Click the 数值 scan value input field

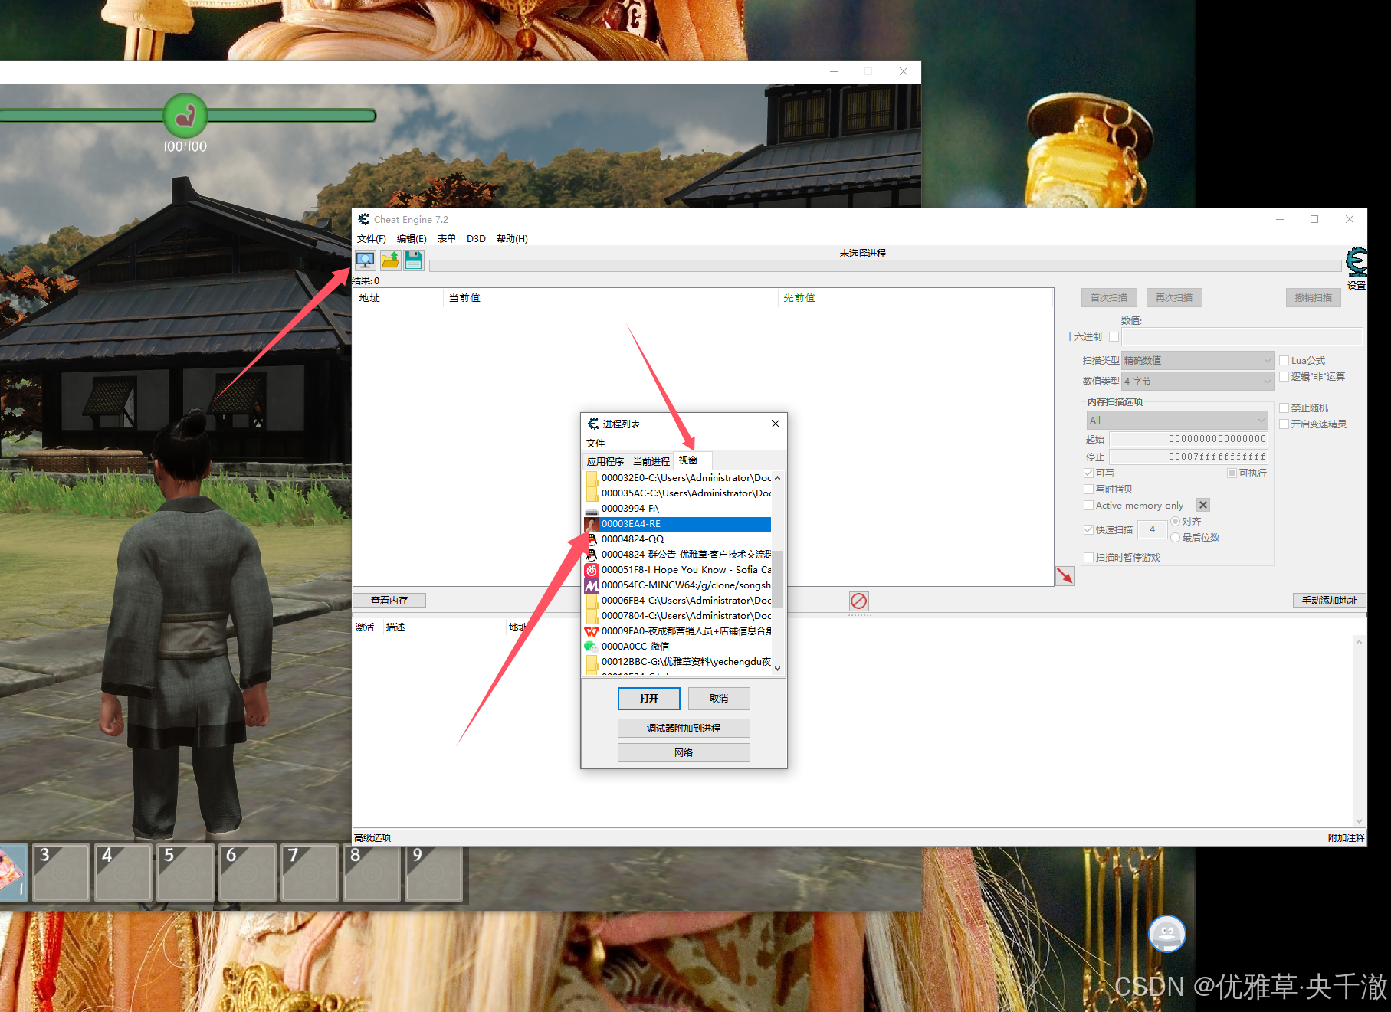pyautogui.click(x=1242, y=337)
